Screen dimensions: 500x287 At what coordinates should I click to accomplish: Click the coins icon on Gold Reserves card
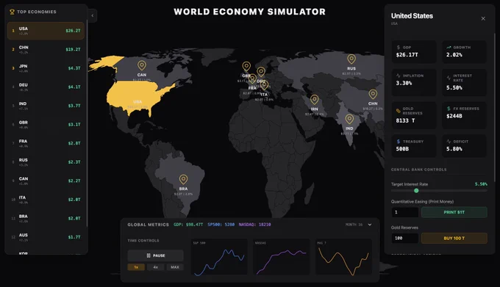point(399,111)
